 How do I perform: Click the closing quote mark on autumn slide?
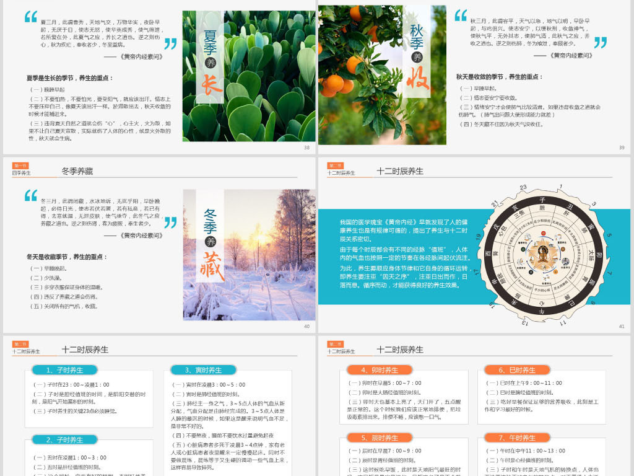click(601, 42)
